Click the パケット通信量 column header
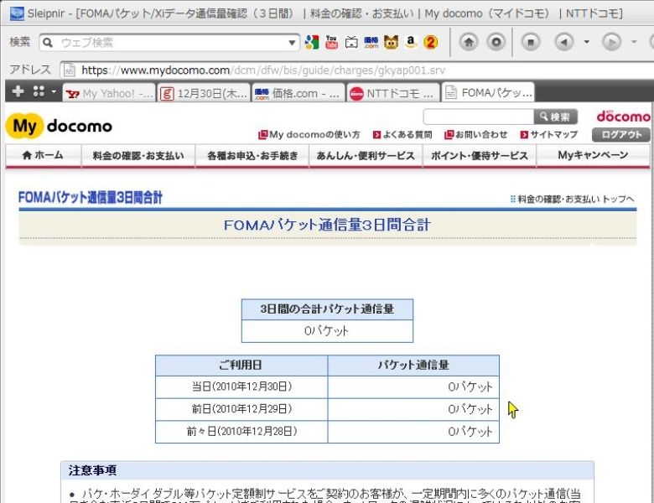The image size is (654, 503). point(413,365)
